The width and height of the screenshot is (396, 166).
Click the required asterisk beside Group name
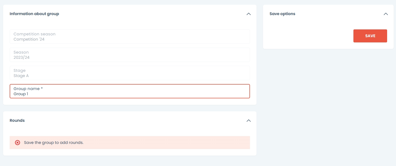tap(42, 88)
